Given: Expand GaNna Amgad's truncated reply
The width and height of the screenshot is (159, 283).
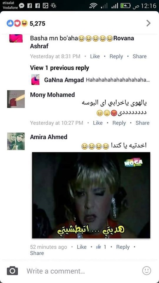Looking at the screenshot, I should (118, 80).
